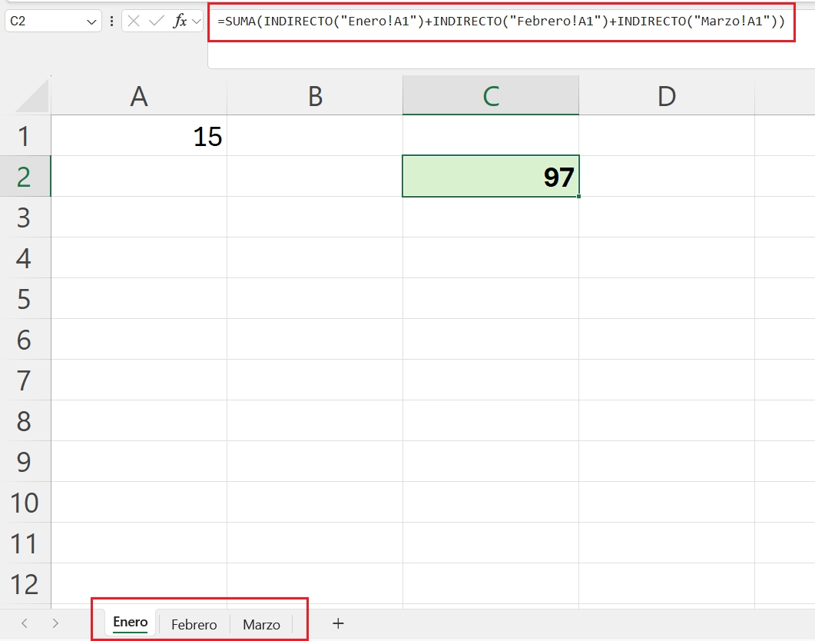
Task: Switch to the Enero sheet tab
Action: pos(131,623)
